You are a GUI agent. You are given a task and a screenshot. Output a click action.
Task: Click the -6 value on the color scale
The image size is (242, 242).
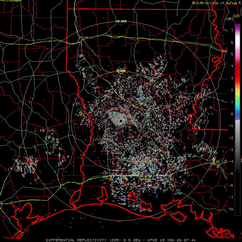coord(231,186)
